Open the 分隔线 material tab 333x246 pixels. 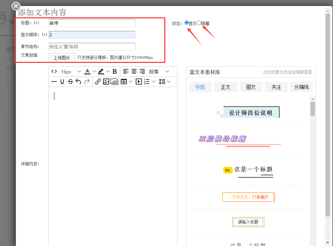(301, 87)
